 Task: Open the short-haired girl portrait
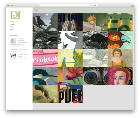coord(120,58)
